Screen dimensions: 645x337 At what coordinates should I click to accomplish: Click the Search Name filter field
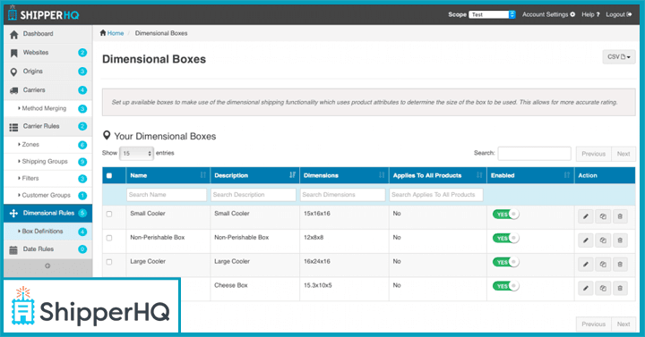(x=167, y=195)
